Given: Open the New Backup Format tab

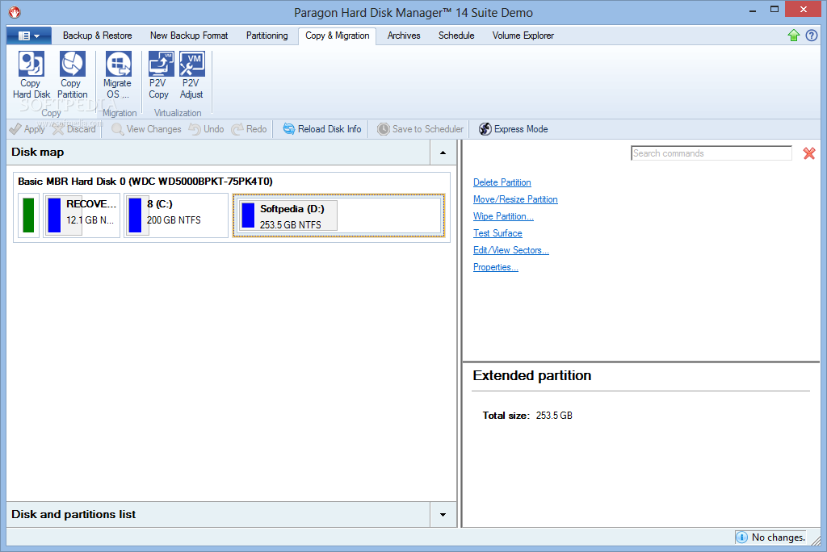Looking at the screenshot, I should point(189,36).
